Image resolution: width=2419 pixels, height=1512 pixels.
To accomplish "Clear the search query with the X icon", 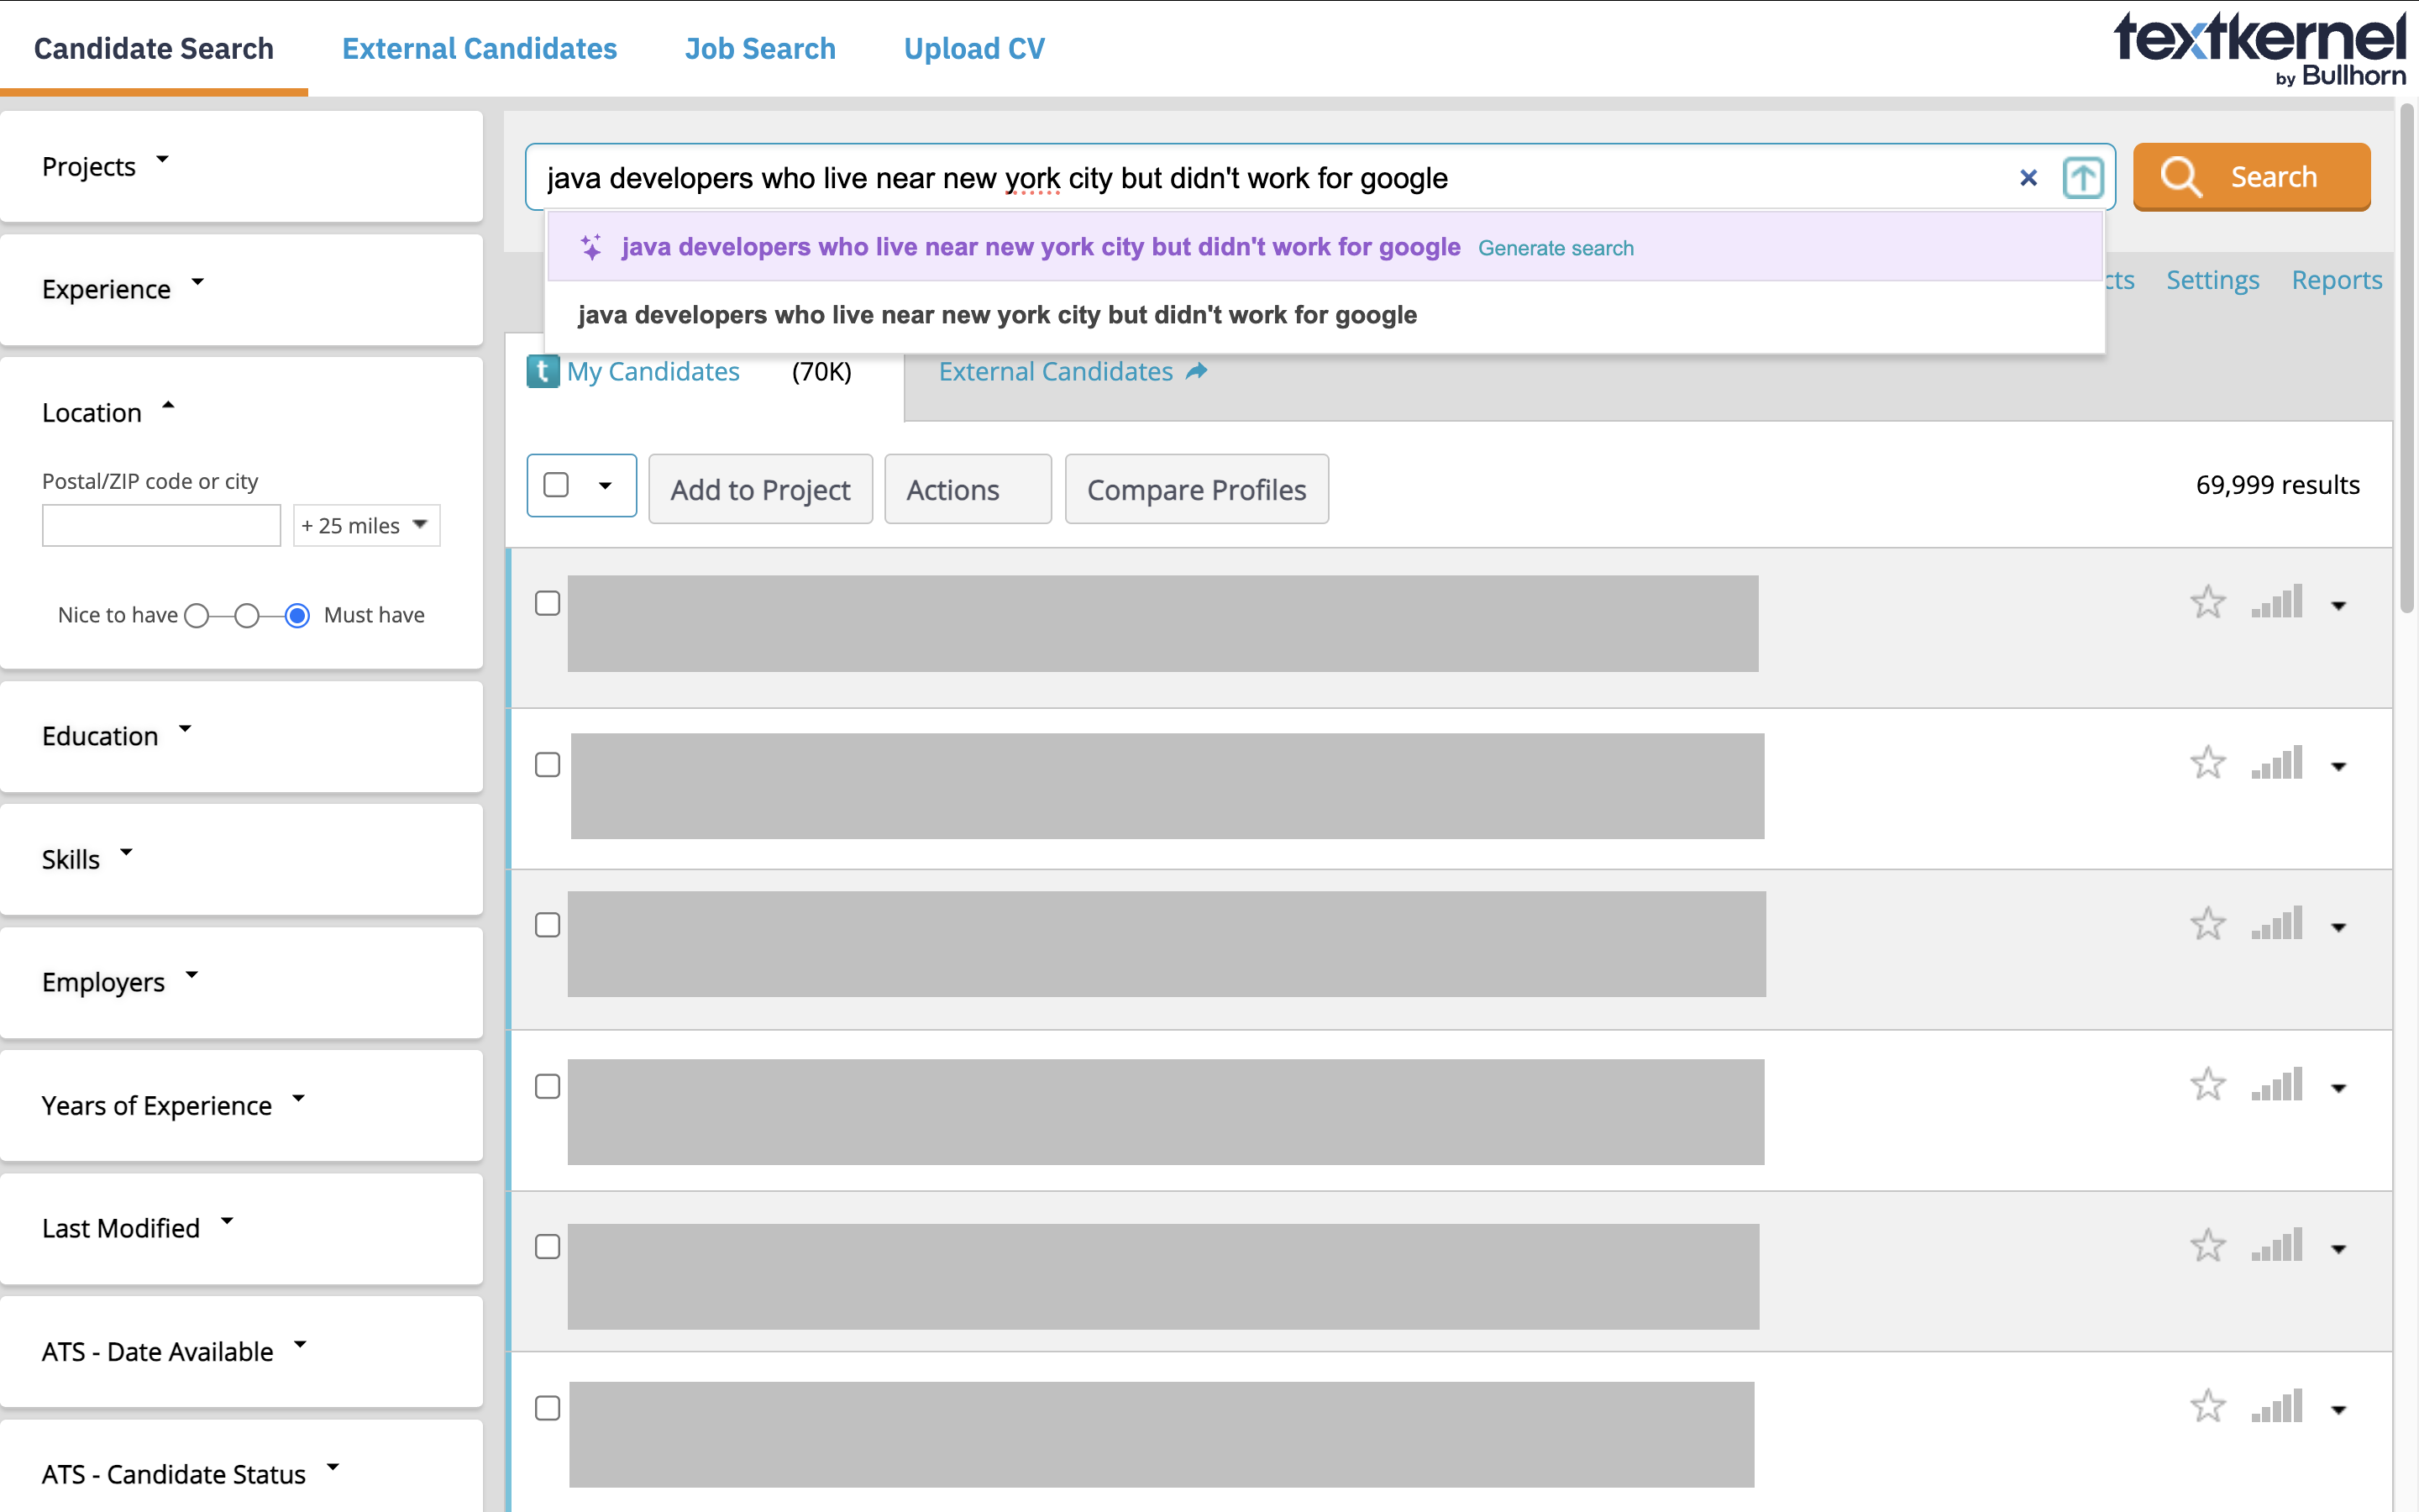I will [x=2028, y=178].
